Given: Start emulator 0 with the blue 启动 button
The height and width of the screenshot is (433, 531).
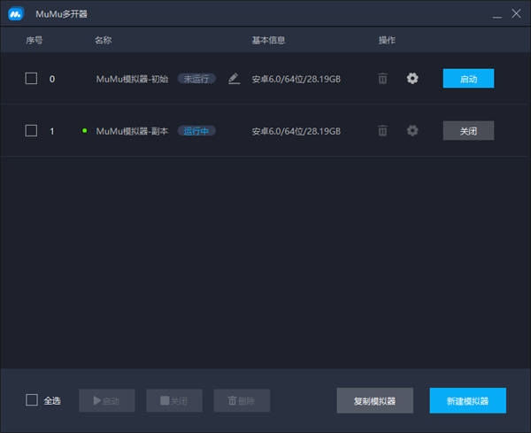Looking at the screenshot, I should (x=468, y=78).
